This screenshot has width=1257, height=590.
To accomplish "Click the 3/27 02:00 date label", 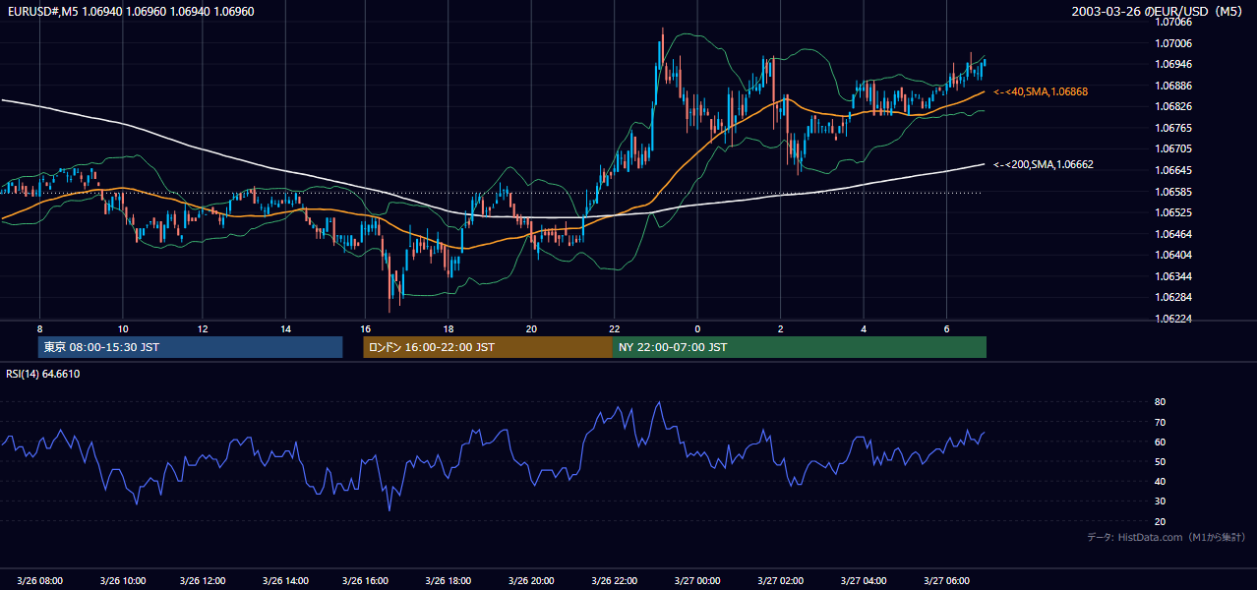I will coord(781,581).
